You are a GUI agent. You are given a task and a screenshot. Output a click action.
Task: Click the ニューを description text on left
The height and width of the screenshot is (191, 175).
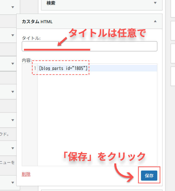pyautogui.click(x=7, y=163)
